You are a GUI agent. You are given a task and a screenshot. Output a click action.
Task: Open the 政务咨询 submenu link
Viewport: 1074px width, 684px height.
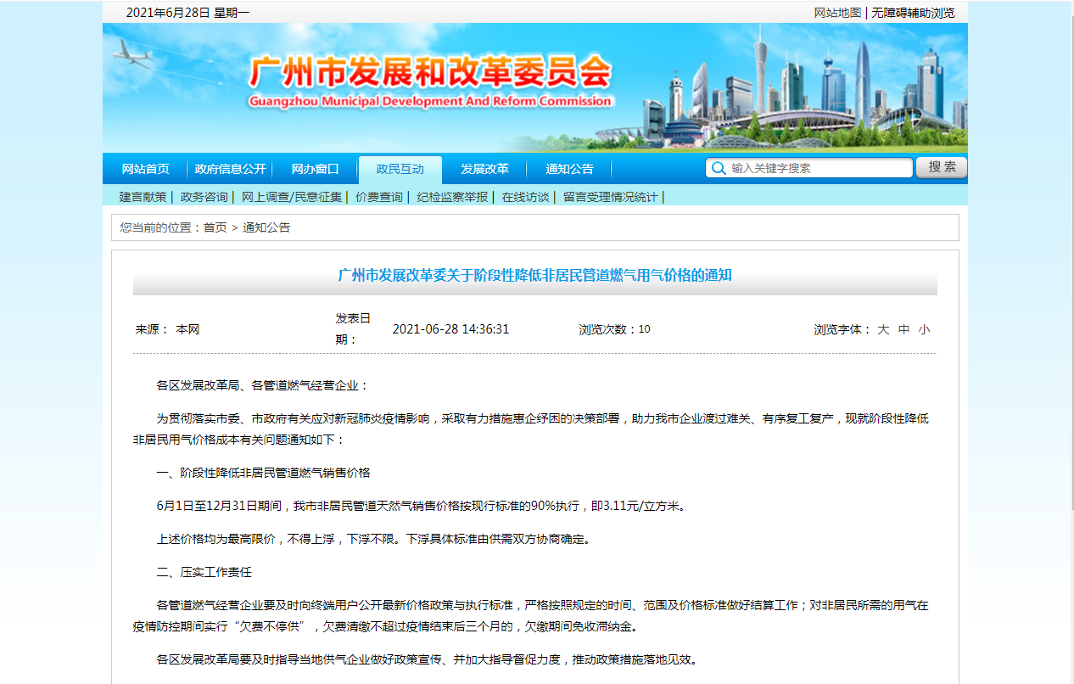[204, 197]
